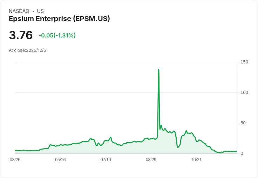Click the 10/21 date axis label
This screenshot has width=258, height=178.
coord(196,160)
